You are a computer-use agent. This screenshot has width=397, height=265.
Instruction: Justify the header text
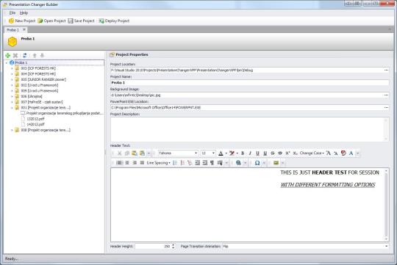142,163
